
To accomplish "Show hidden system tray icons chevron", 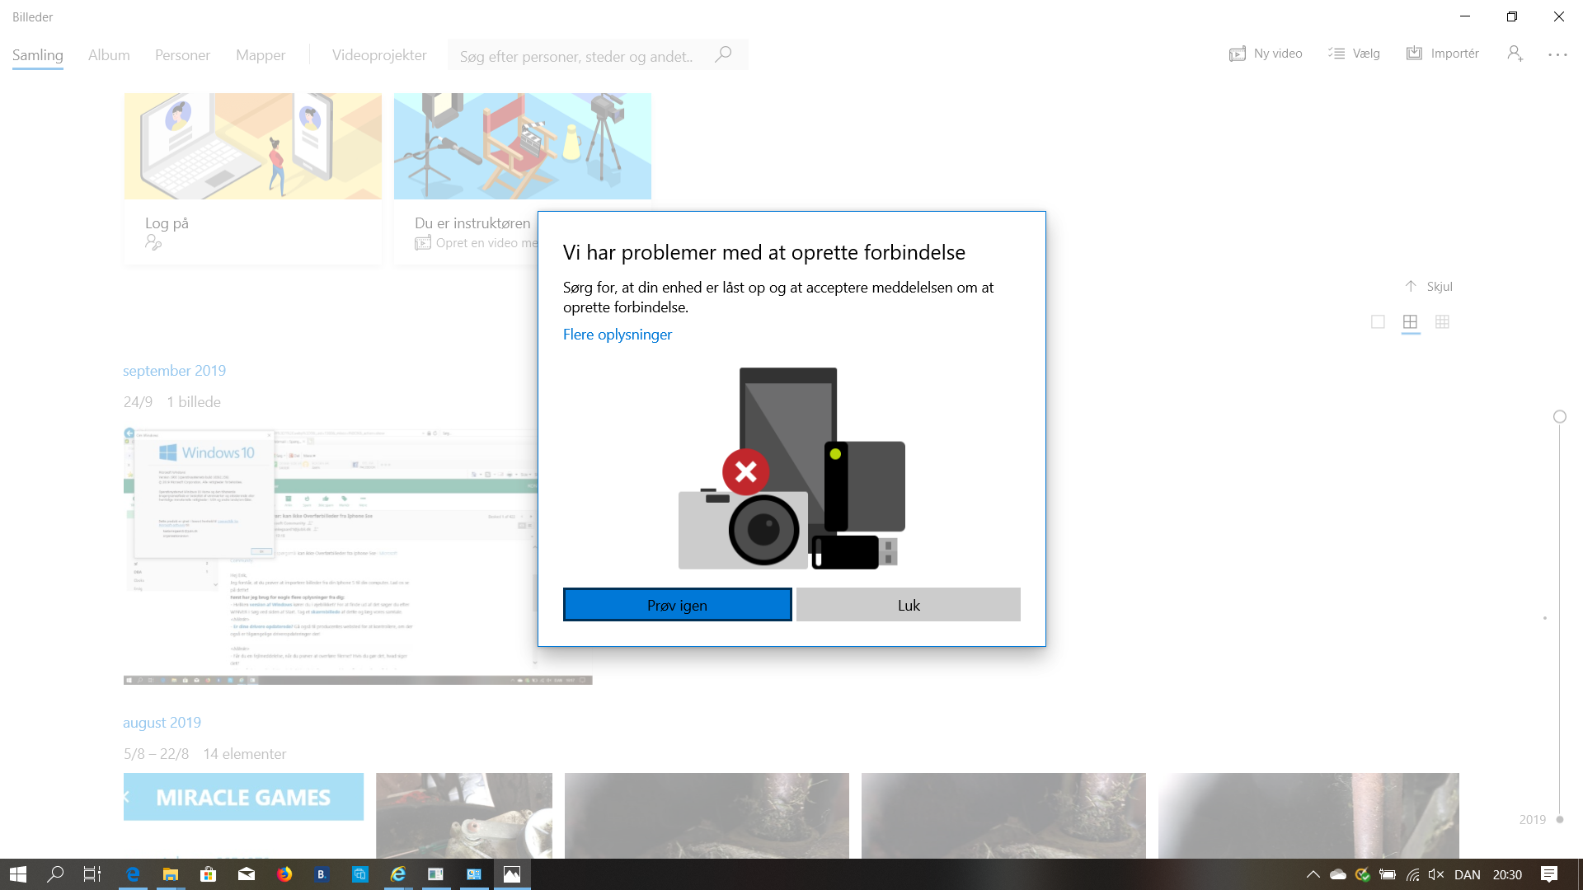I will (x=1313, y=874).
